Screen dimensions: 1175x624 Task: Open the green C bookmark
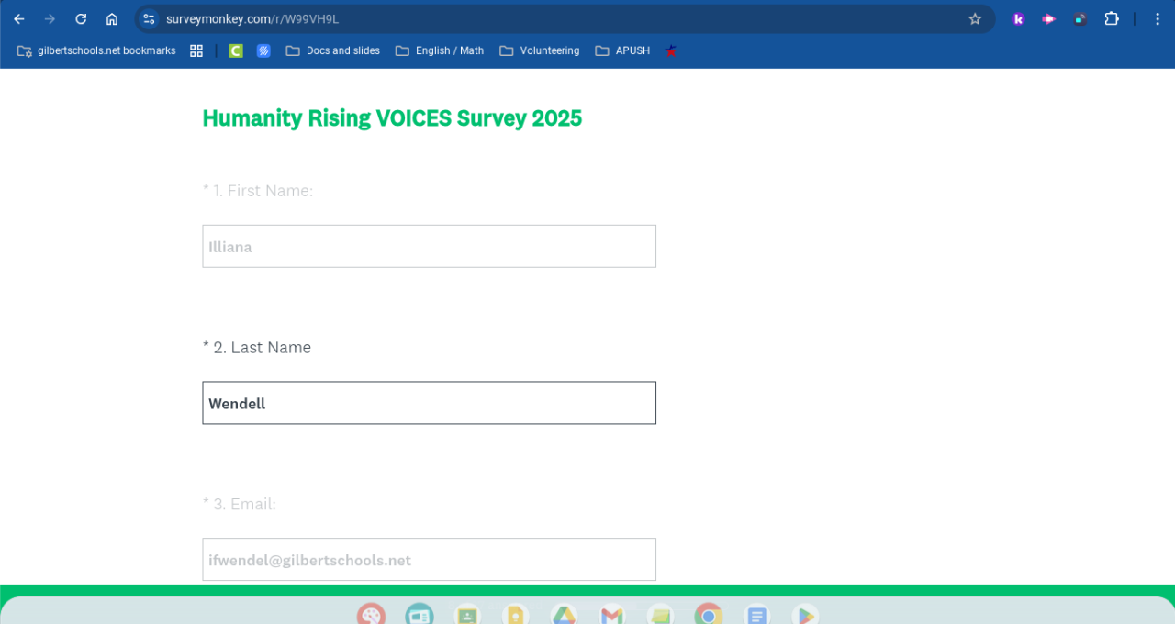click(x=236, y=50)
